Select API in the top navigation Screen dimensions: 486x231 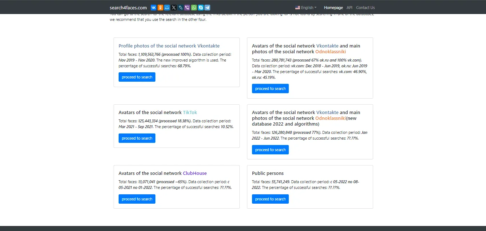(x=349, y=7)
